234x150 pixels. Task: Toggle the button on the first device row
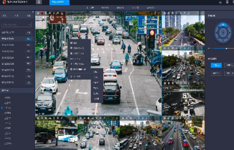[28, 32]
